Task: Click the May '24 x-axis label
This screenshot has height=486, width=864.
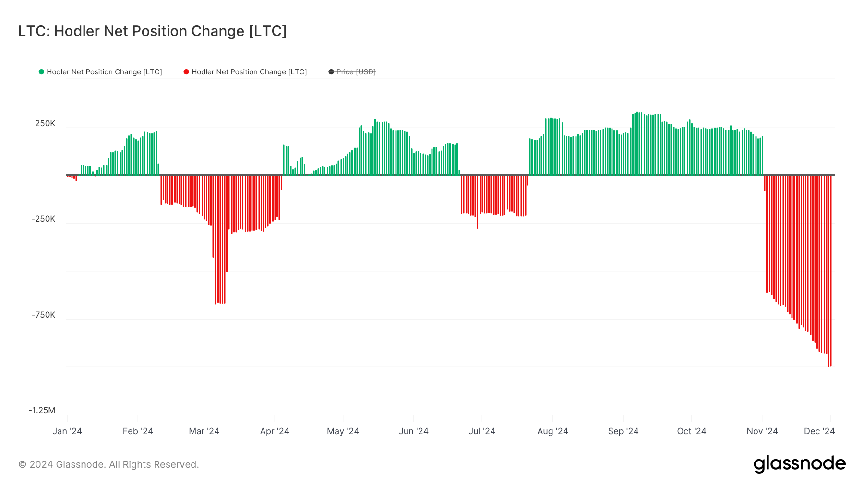Action: (343, 431)
